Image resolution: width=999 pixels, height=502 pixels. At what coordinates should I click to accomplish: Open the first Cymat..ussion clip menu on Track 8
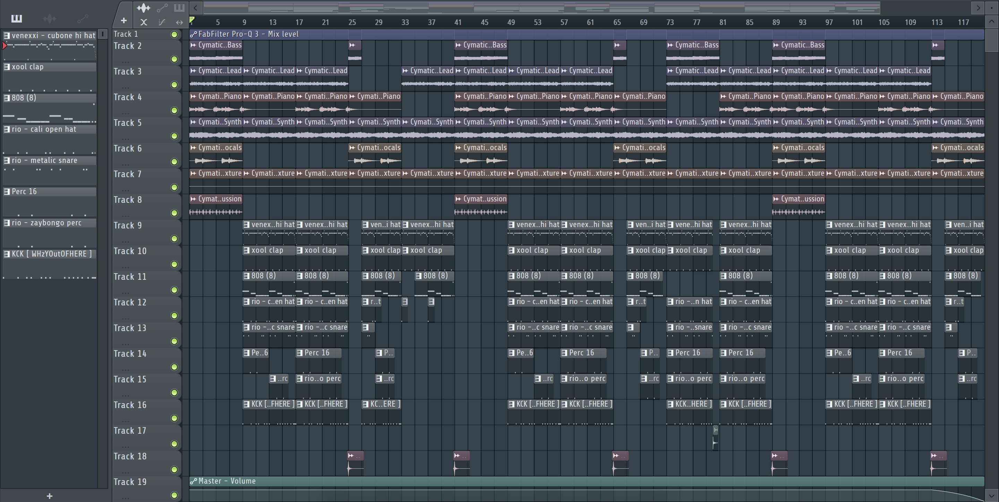click(x=194, y=199)
